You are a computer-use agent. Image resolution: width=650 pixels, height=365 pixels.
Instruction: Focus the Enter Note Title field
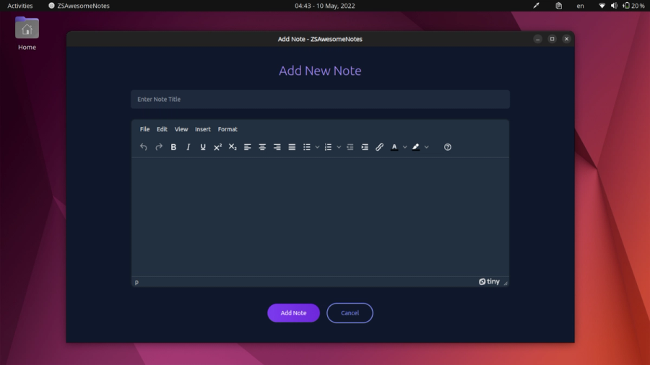tap(321, 100)
